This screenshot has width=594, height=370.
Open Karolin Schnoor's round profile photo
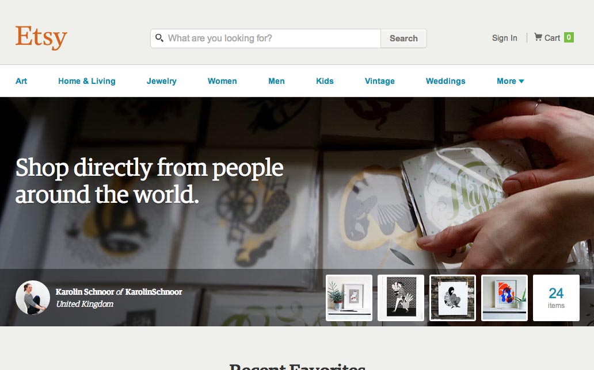click(33, 298)
